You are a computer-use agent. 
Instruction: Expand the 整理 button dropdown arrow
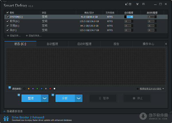(x=45, y=98)
